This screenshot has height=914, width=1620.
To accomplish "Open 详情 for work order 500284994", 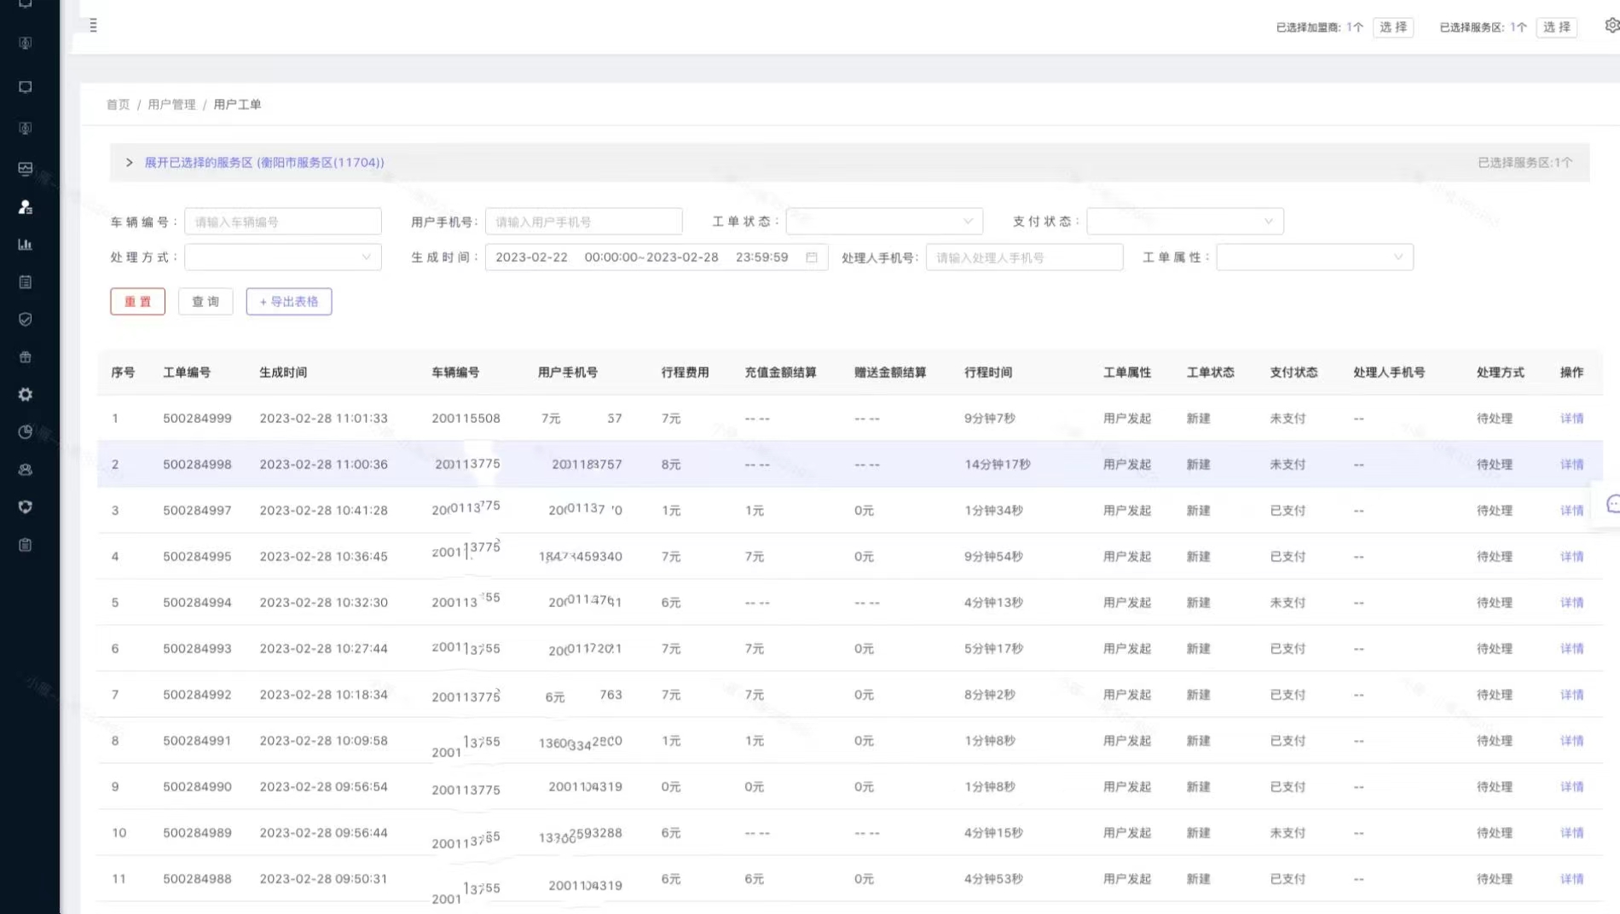I will coord(1571,603).
